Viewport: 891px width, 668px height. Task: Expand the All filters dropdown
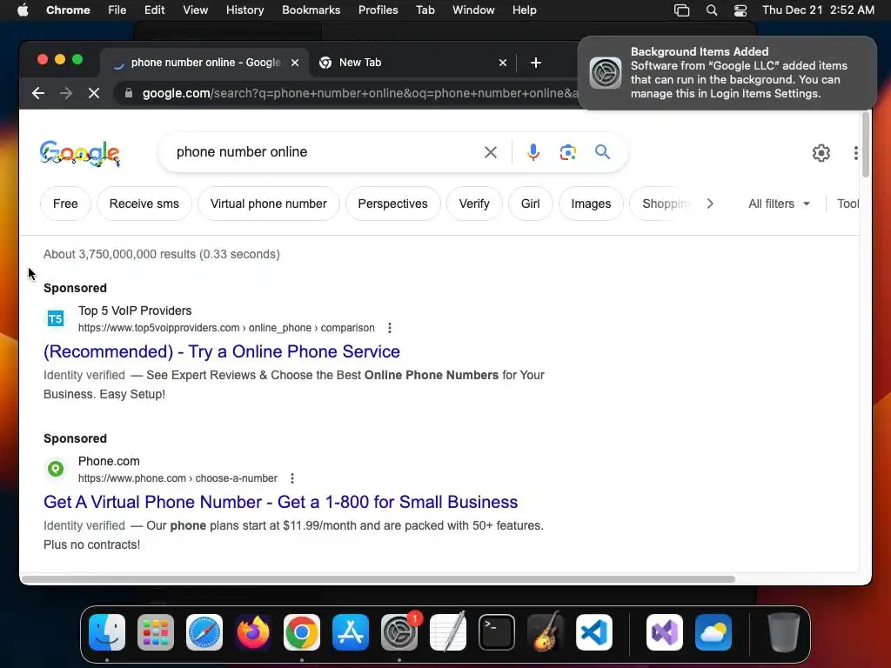pos(779,204)
